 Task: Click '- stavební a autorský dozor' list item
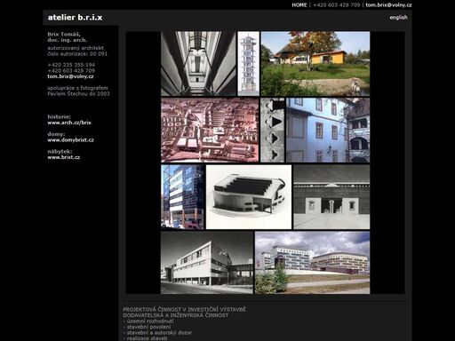click(157, 333)
